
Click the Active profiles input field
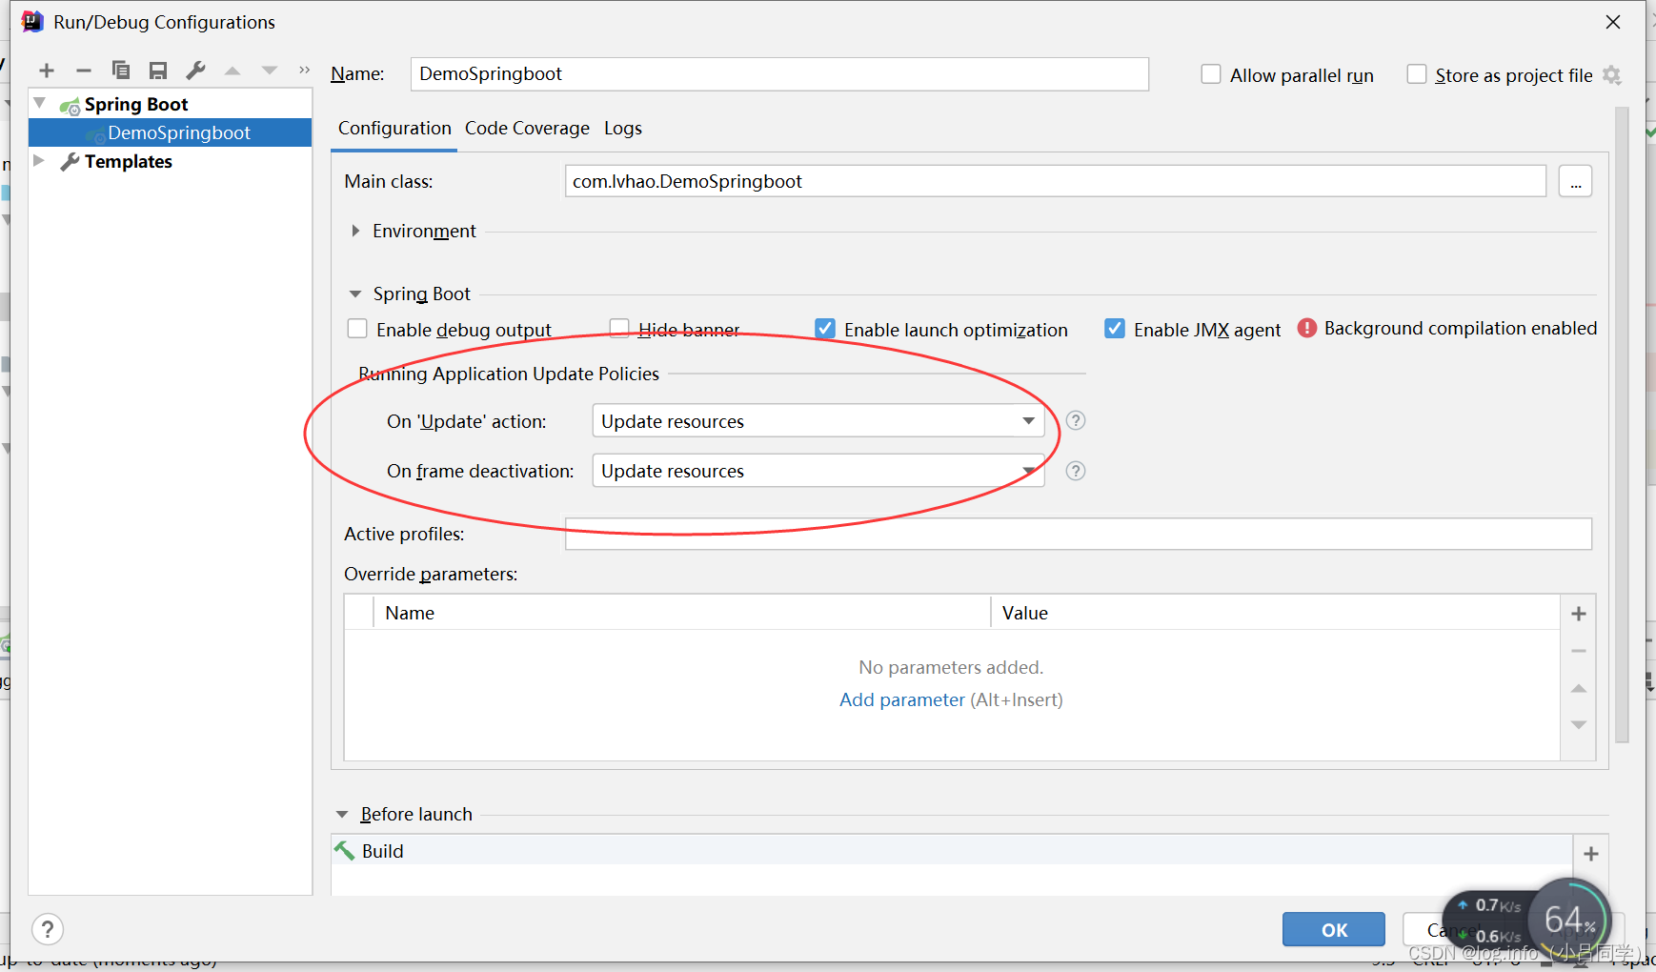[1079, 534]
